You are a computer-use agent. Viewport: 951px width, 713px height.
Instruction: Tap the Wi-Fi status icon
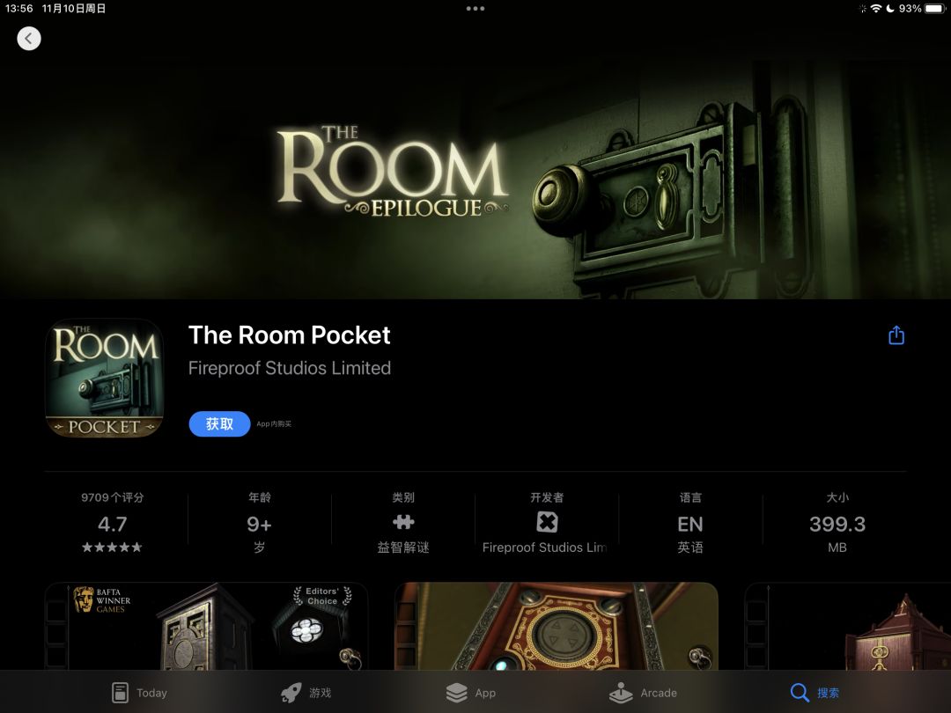click(876, 9)
